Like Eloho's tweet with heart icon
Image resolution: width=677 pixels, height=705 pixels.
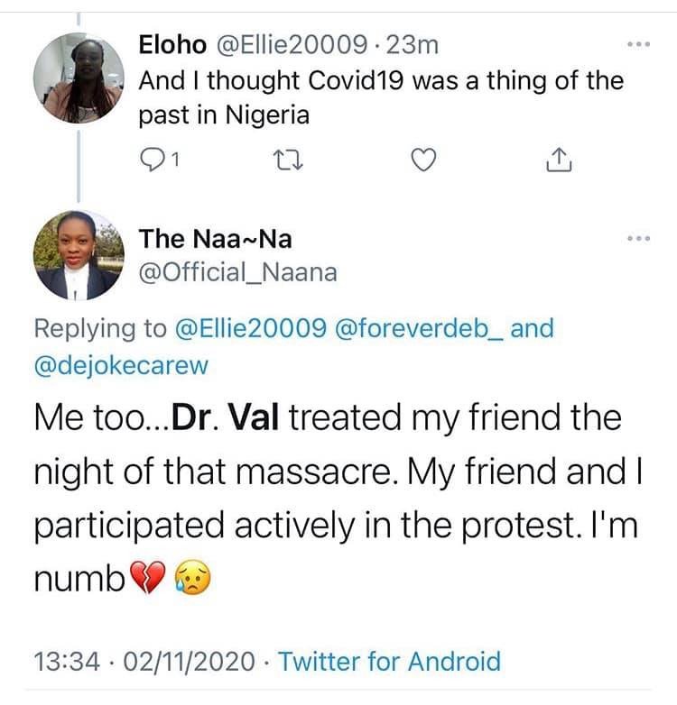pyautogui.click(x=424, y=160)
